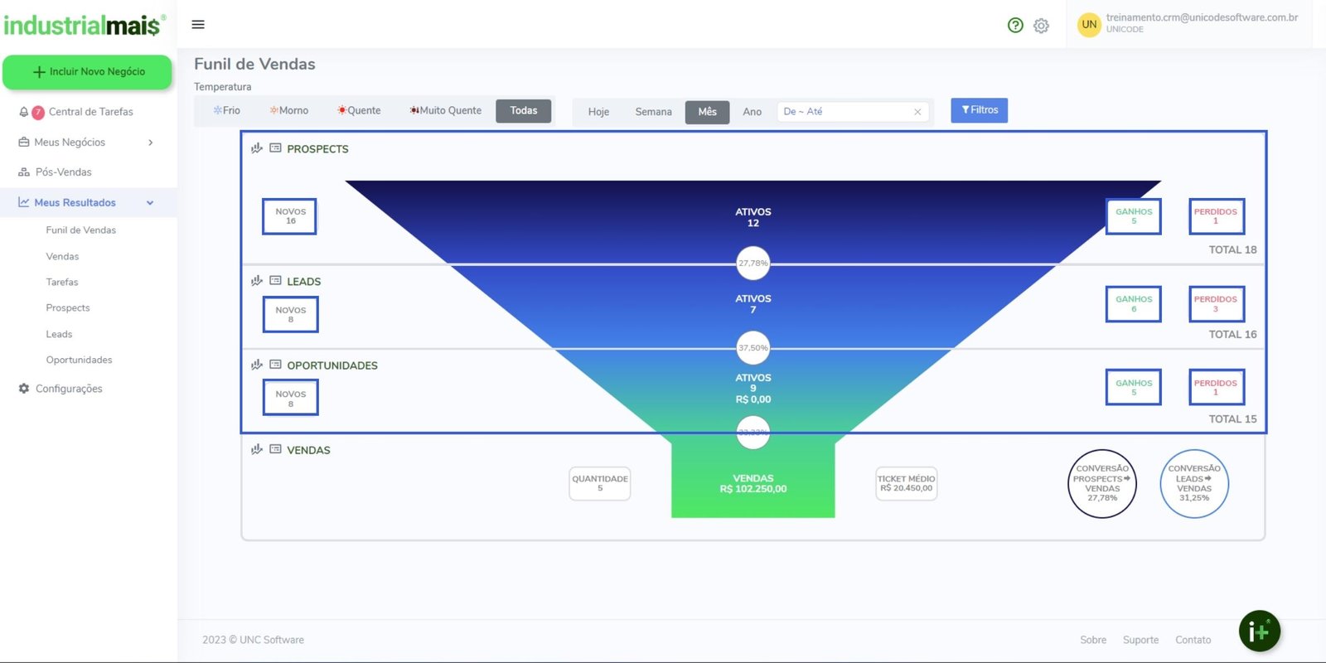Screen dimensions: 1326x663
Task: Click the Filtros button
Action: click(979, 110)
